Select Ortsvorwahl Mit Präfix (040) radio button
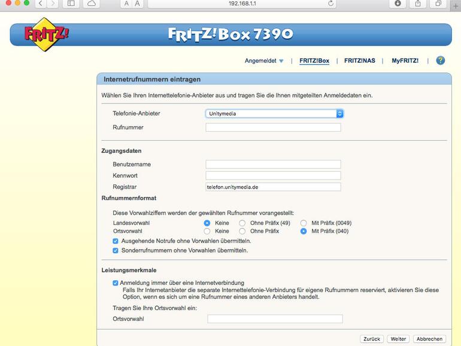461x346 pixels. (x=304, y=231)
